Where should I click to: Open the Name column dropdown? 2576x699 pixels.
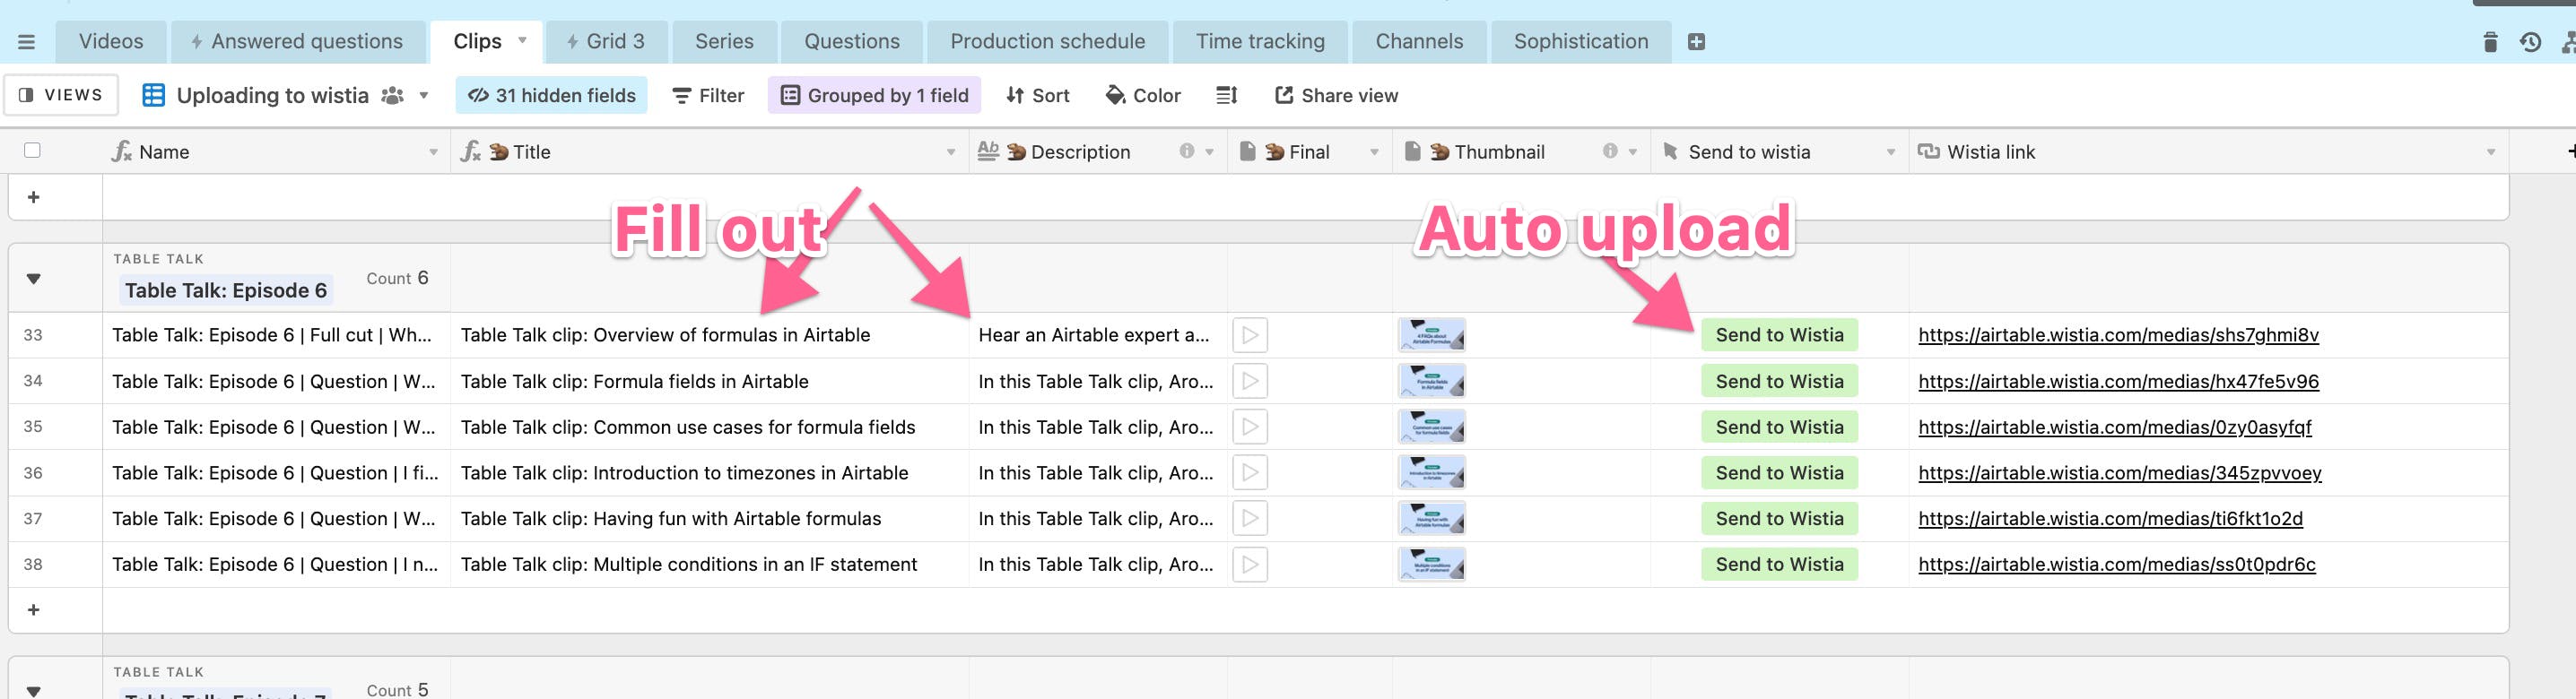pos(433,151)
